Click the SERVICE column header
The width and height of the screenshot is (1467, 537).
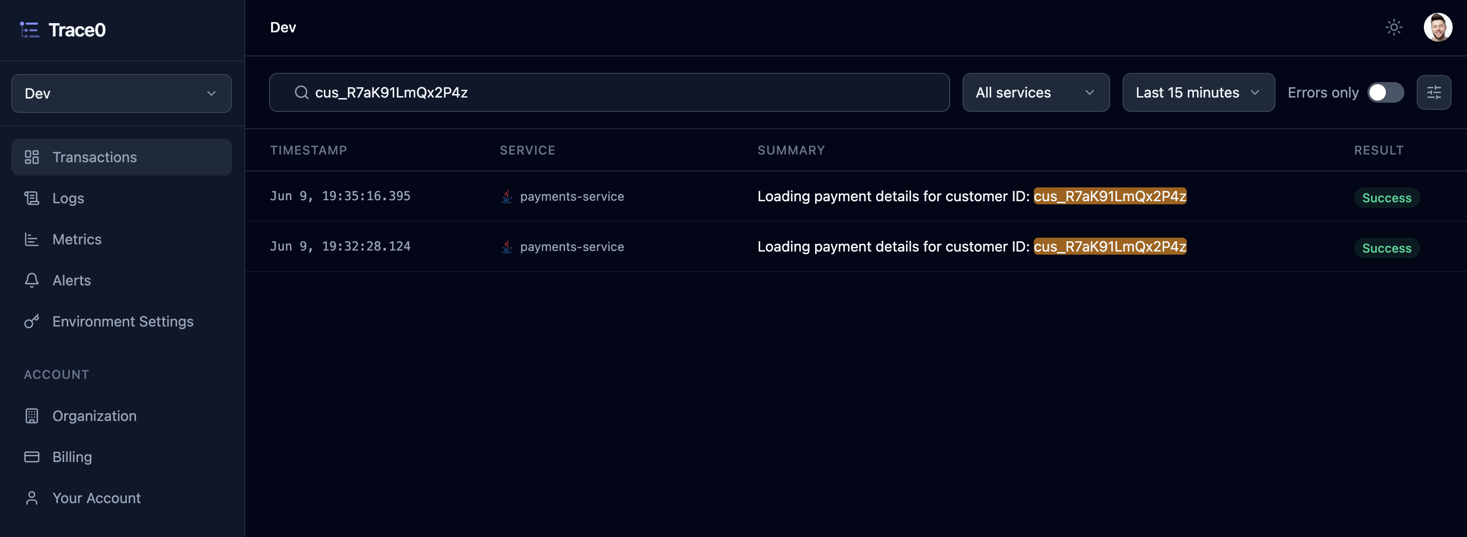pyautogui.click(x=527, y=150)
